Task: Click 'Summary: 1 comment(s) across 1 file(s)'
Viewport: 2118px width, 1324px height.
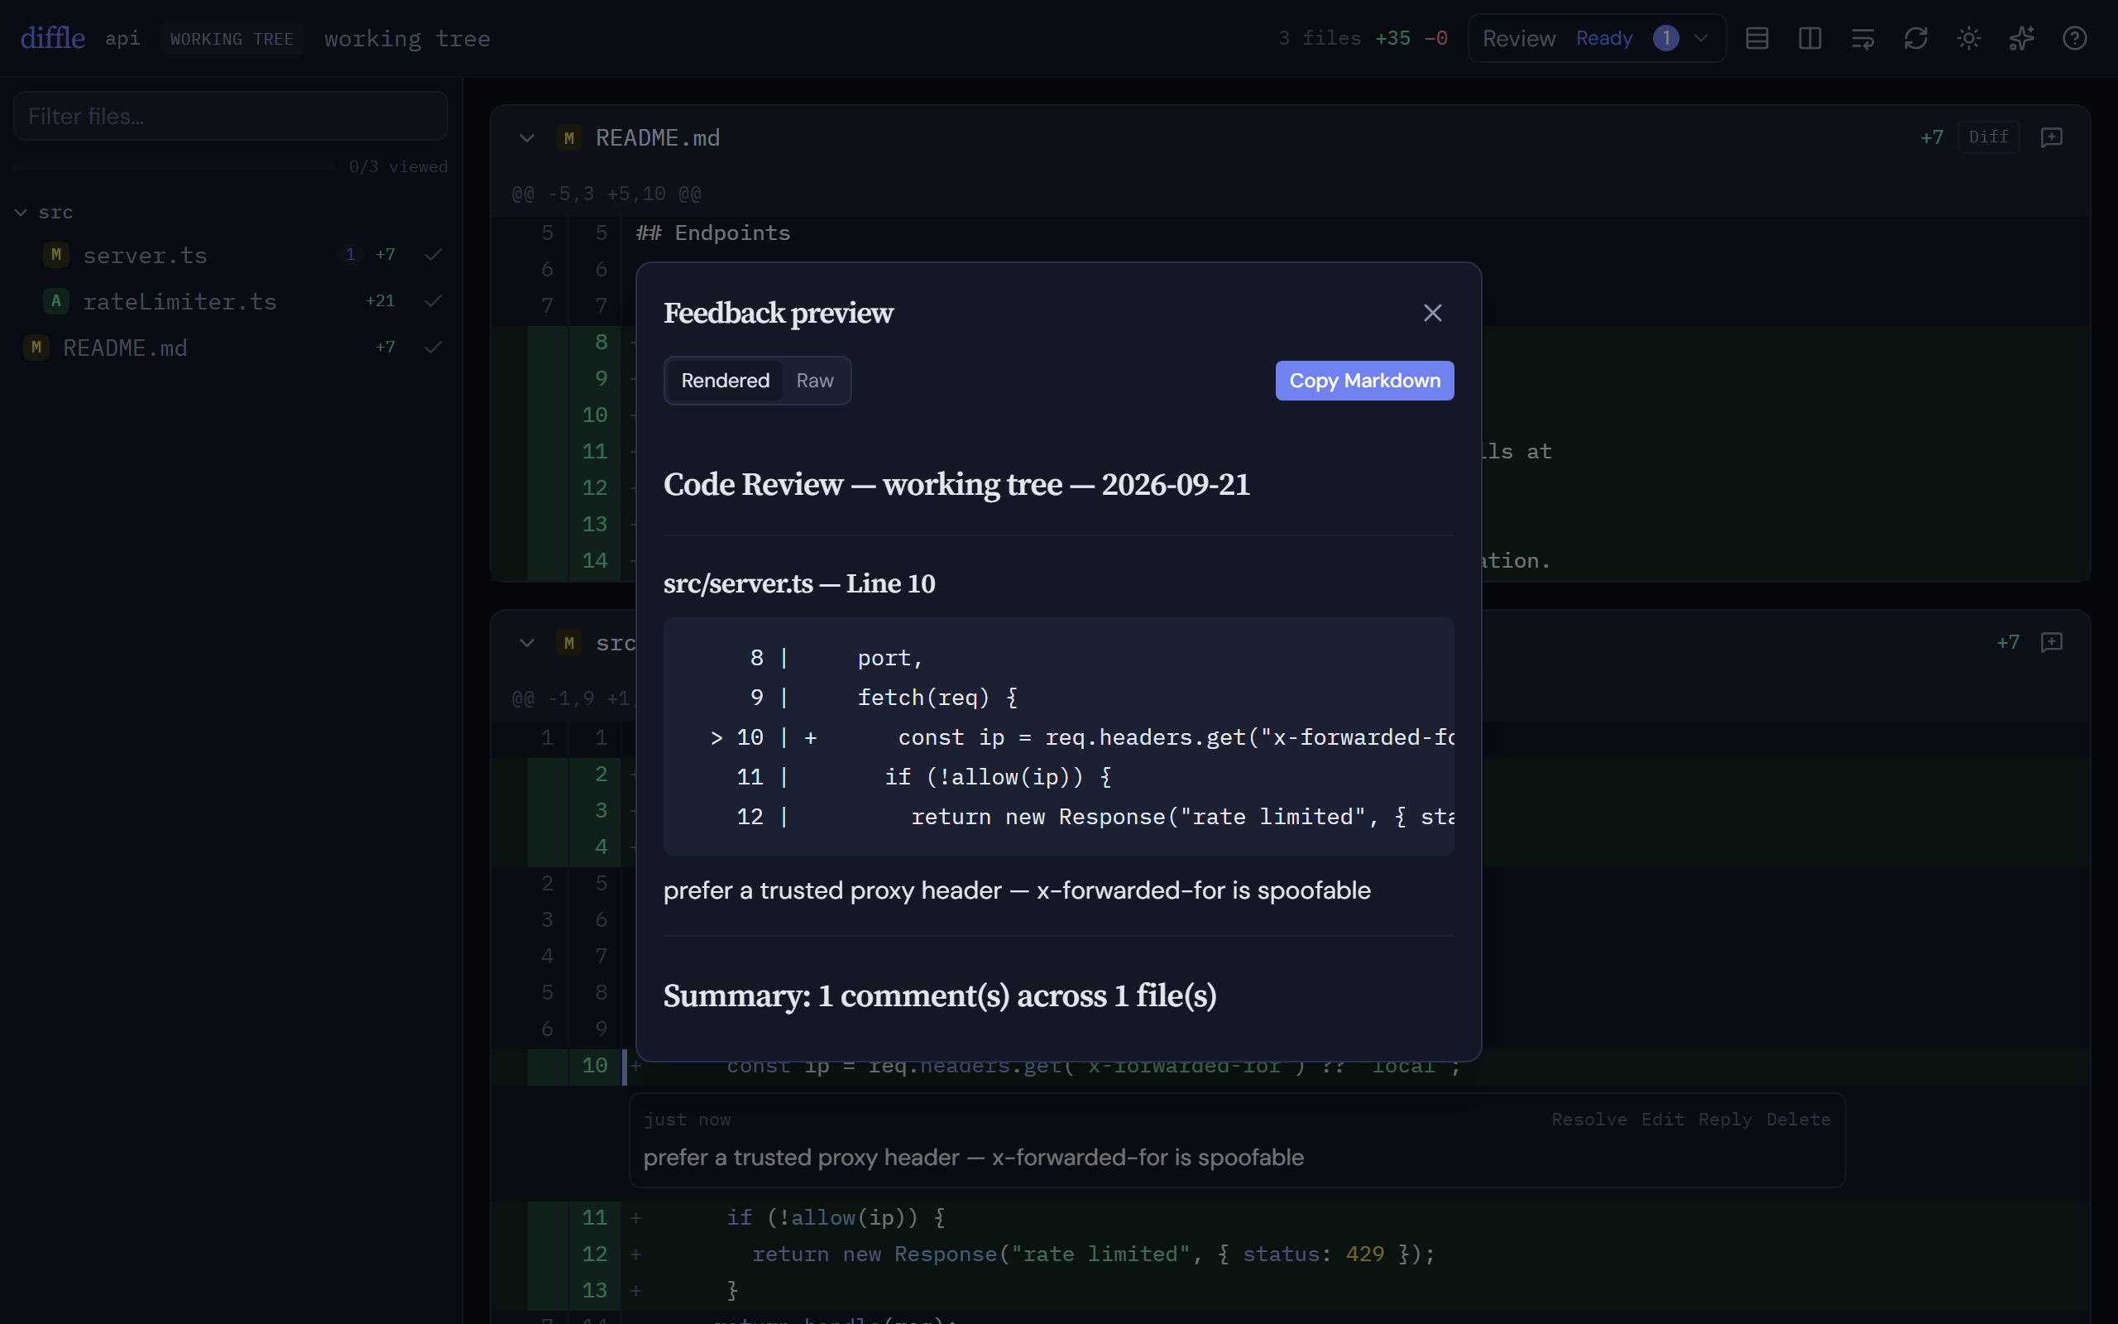Action: tap(939, 995)
